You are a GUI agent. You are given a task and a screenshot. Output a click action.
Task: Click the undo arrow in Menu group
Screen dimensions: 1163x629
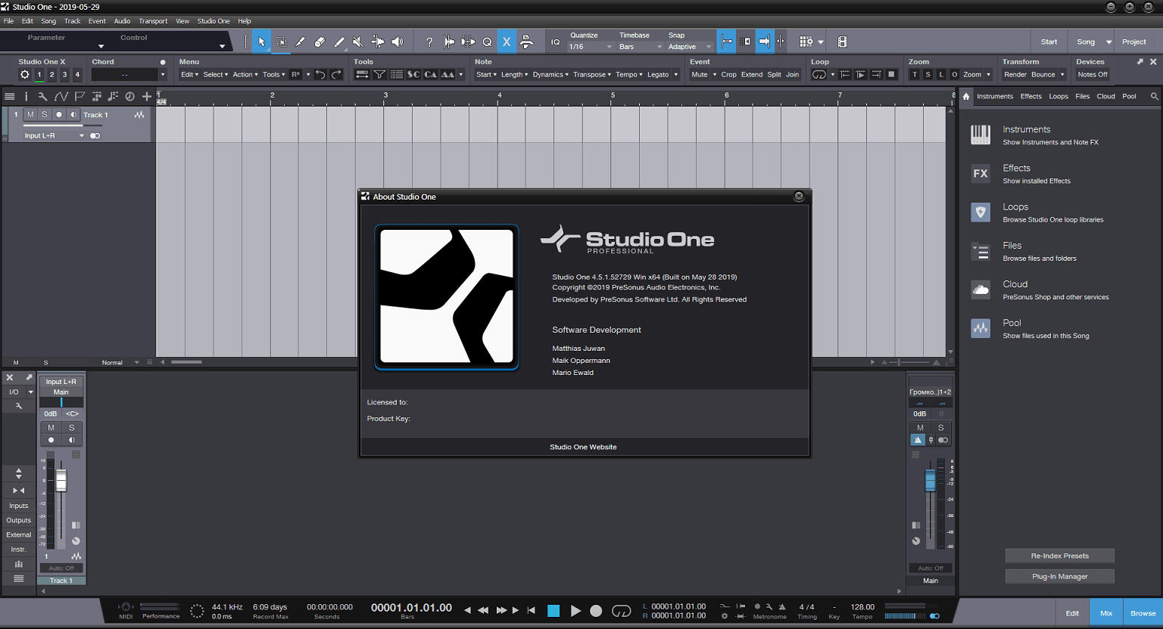point(320,74)
